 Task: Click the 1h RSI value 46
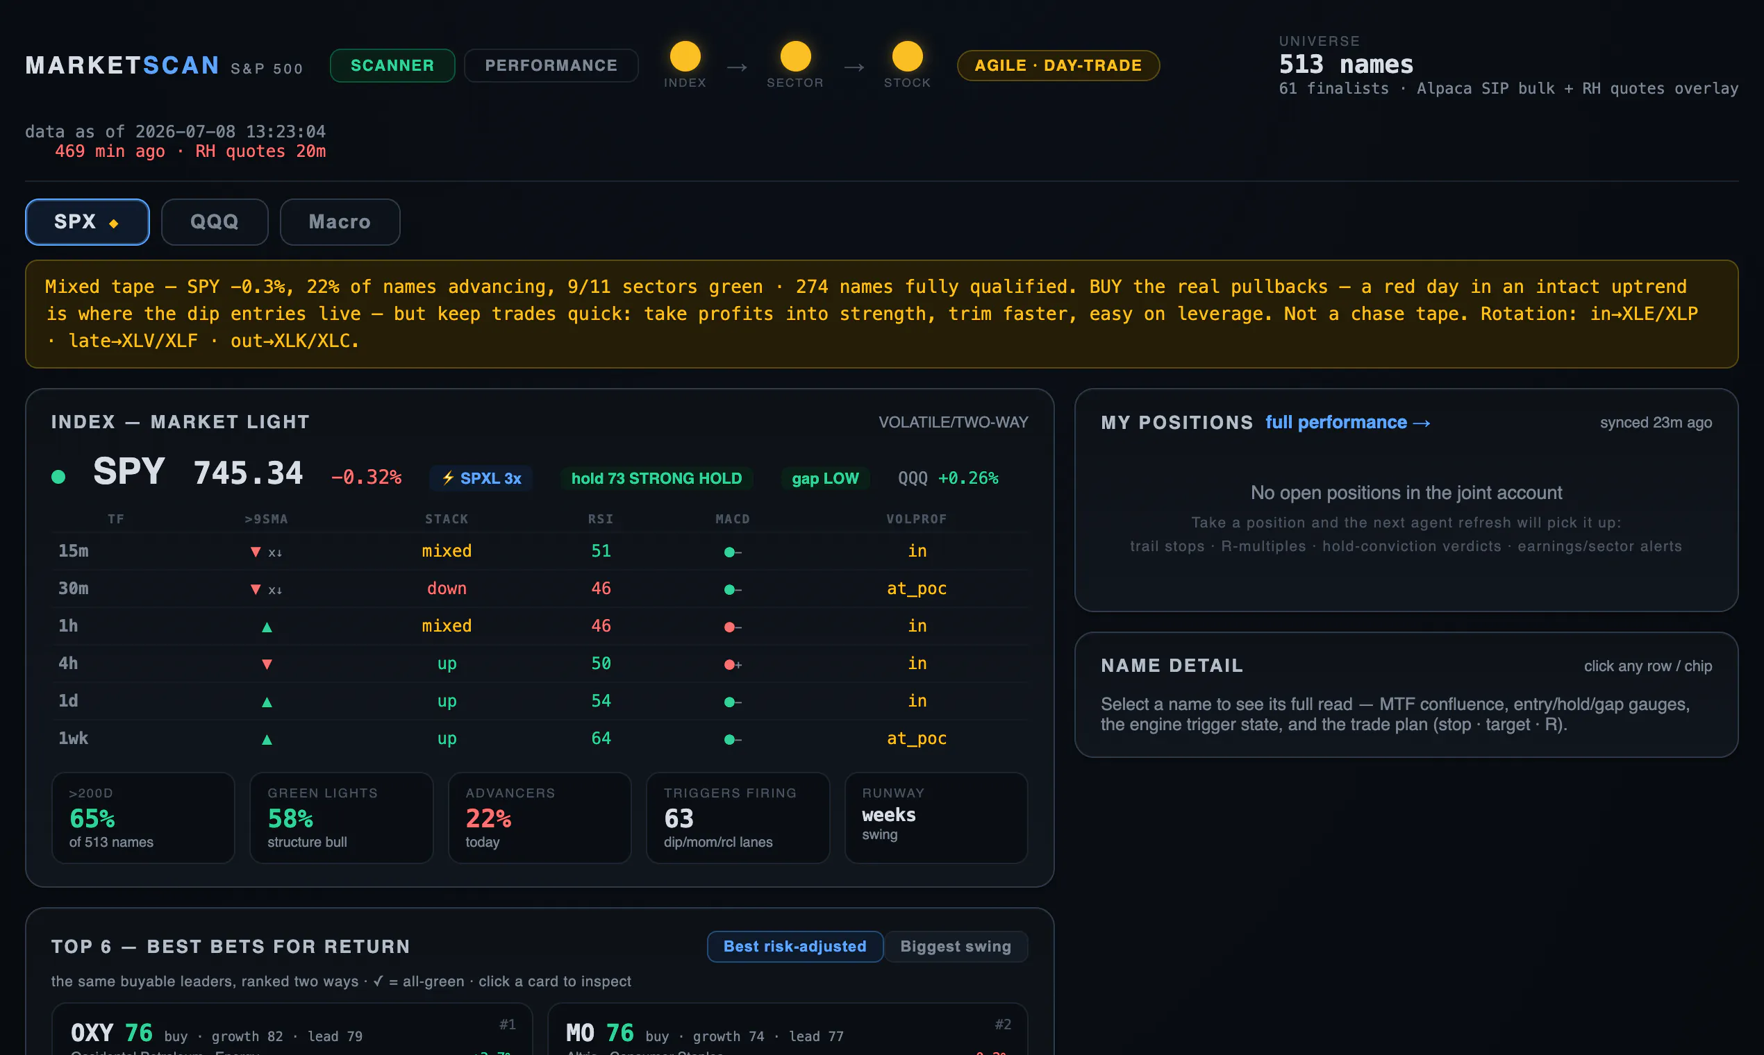(601, 626)
